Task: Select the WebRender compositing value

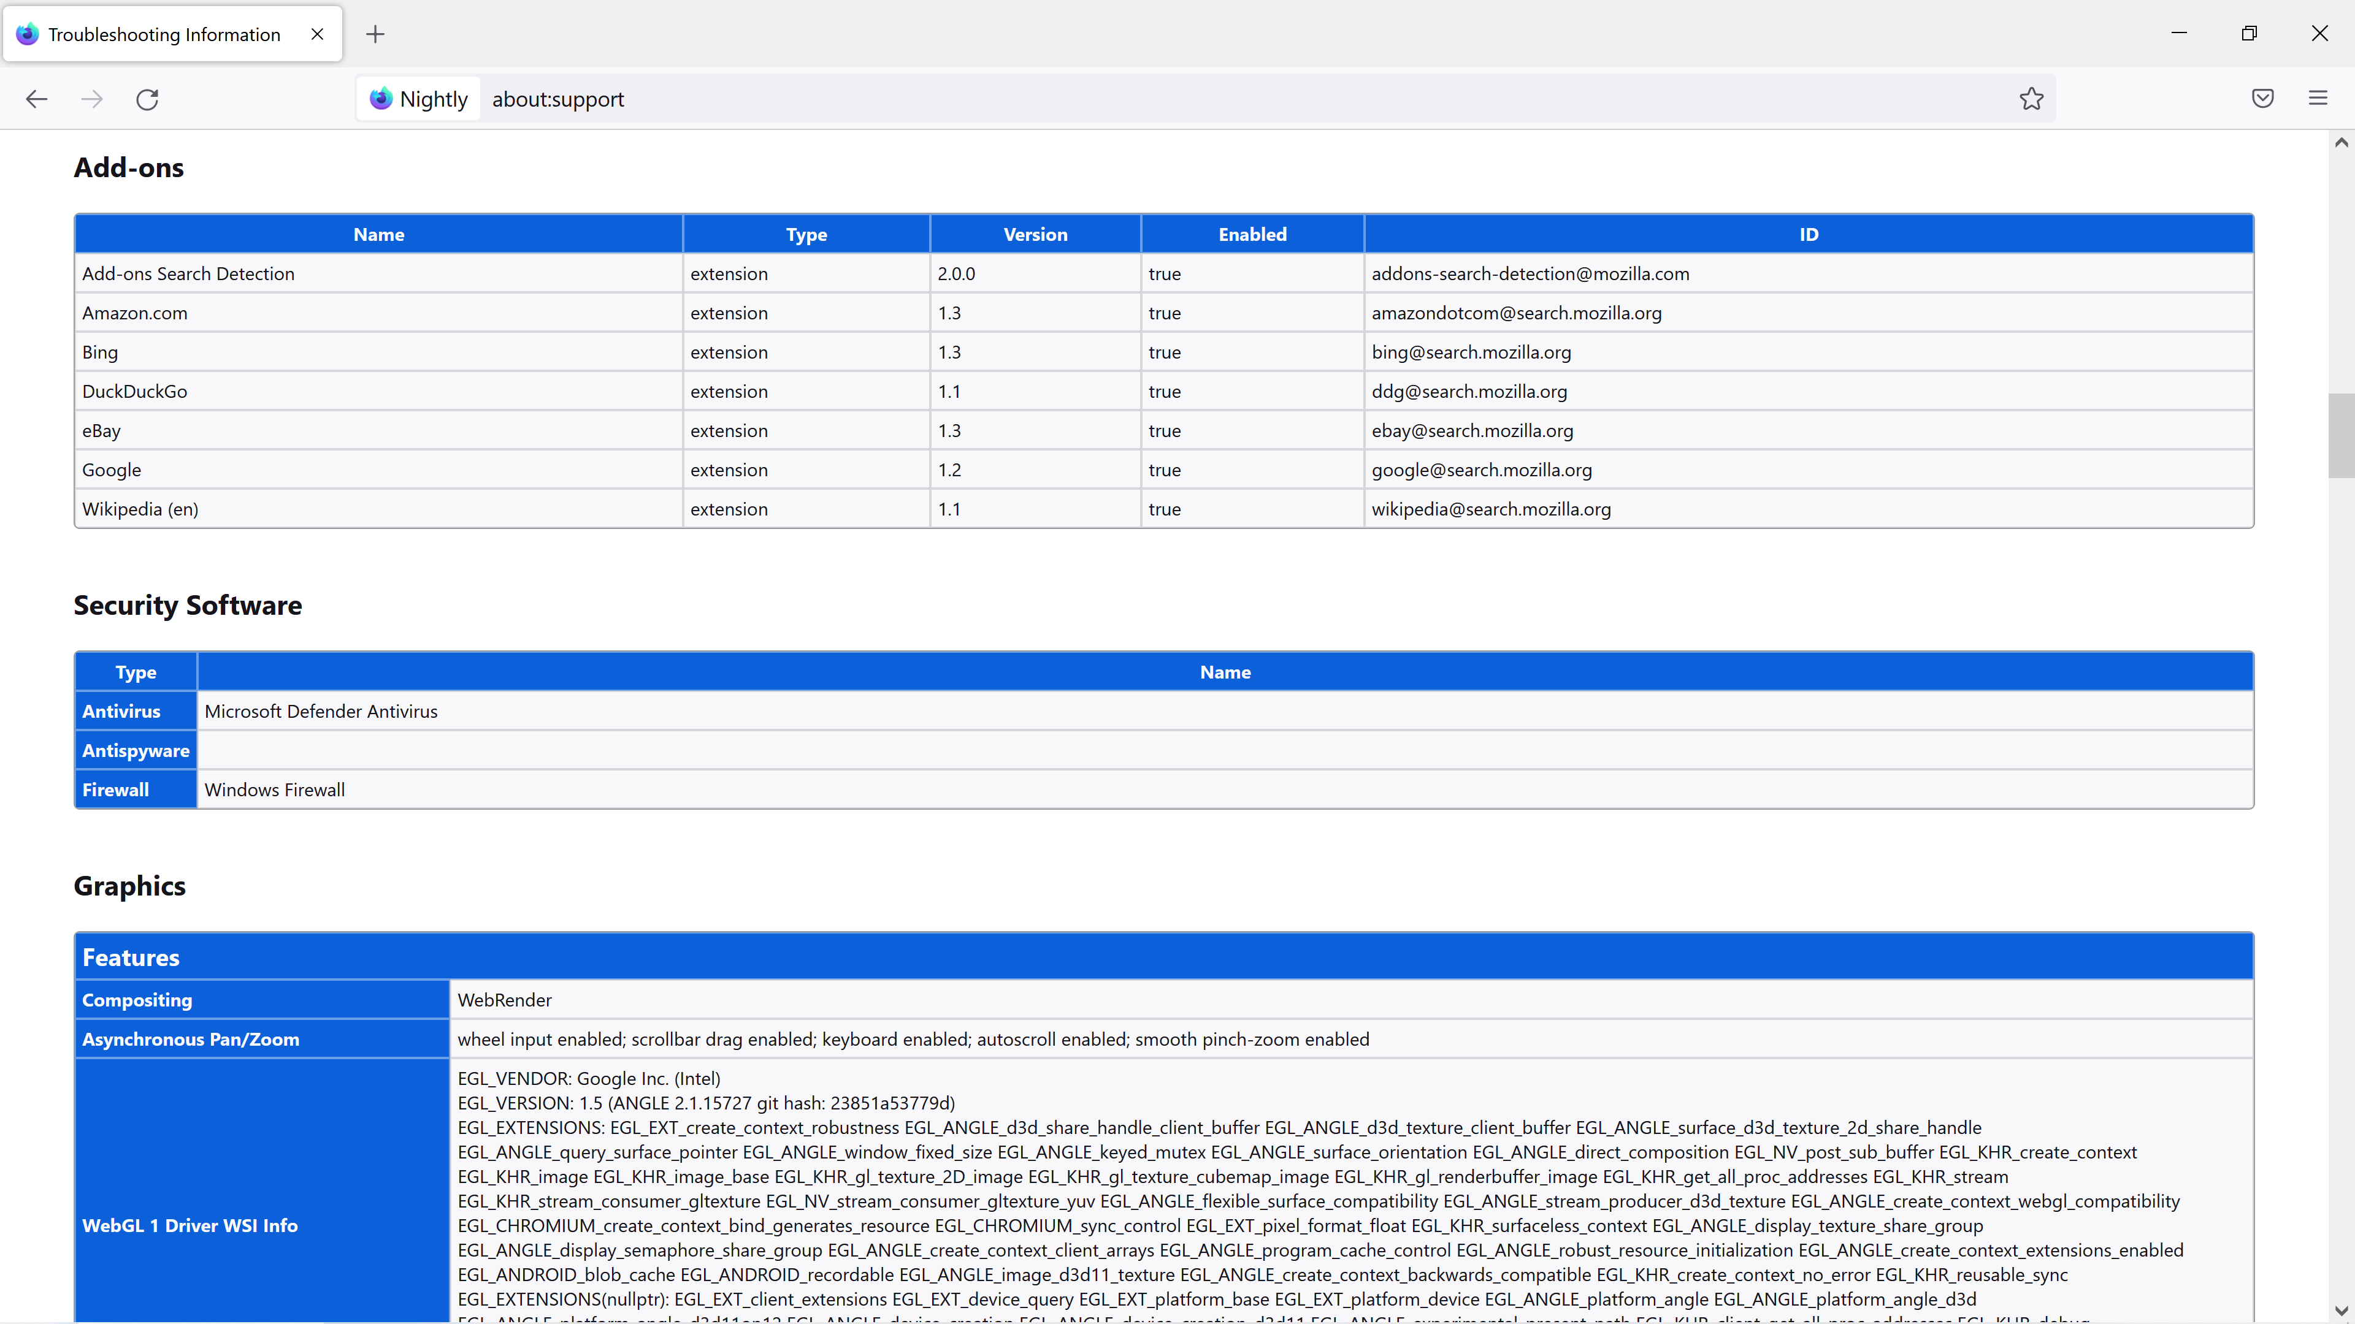Action: point(505,1000)
